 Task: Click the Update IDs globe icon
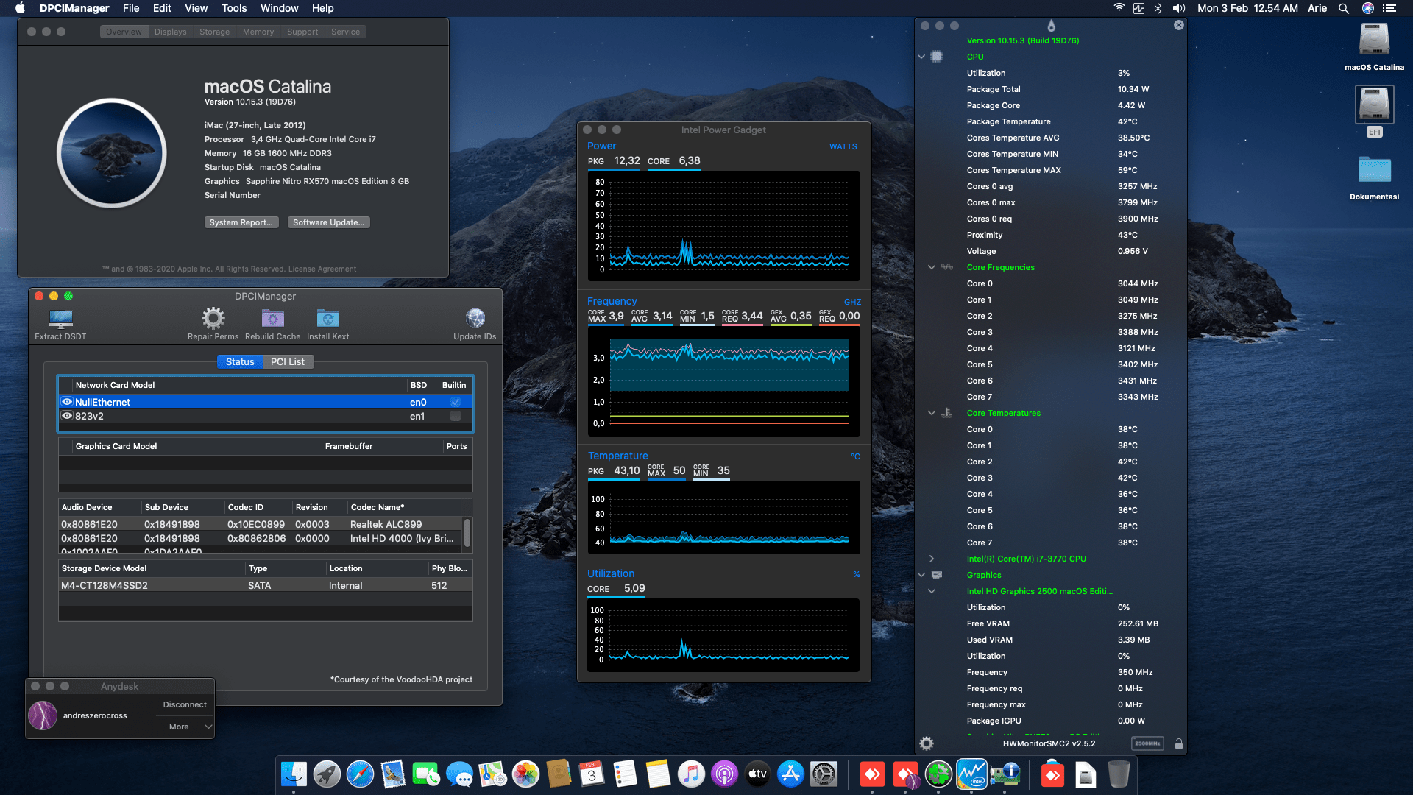475,319
